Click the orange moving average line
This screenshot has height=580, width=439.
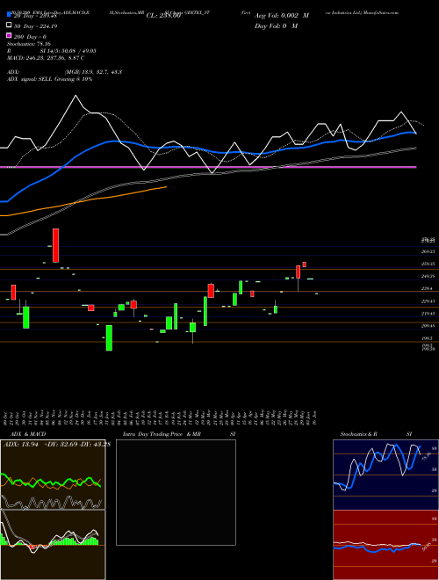pos(83,202)
